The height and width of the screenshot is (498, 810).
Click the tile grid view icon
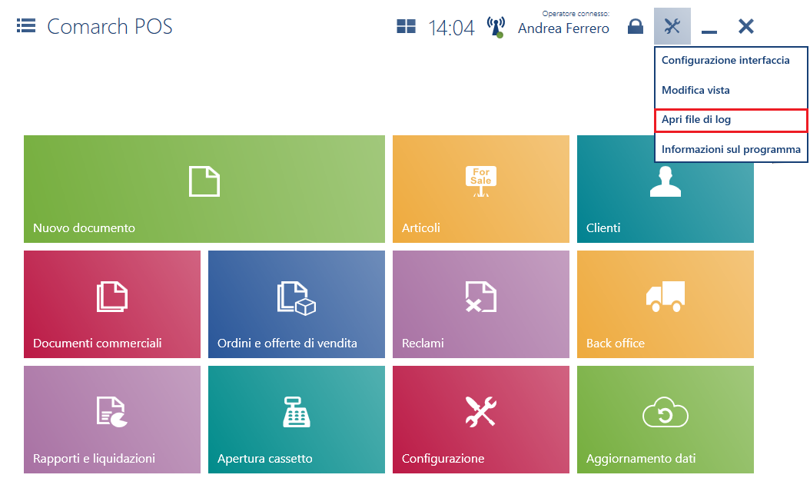(x=406, y=27)
